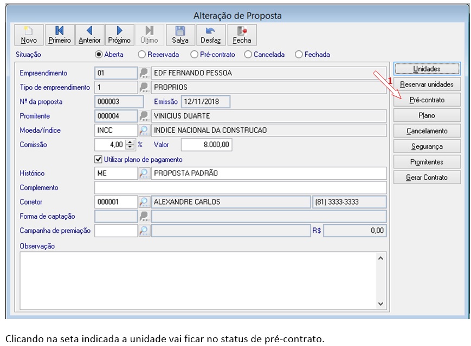This screenshot has height=346, width=471.
Task: Open Histórico lookup magnifier
Action: (x=144, y=173)
